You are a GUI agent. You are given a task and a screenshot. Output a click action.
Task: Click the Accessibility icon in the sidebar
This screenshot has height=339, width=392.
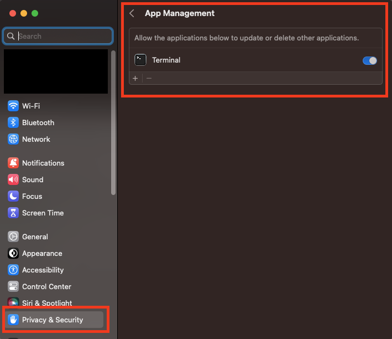[x=13, y=270]
